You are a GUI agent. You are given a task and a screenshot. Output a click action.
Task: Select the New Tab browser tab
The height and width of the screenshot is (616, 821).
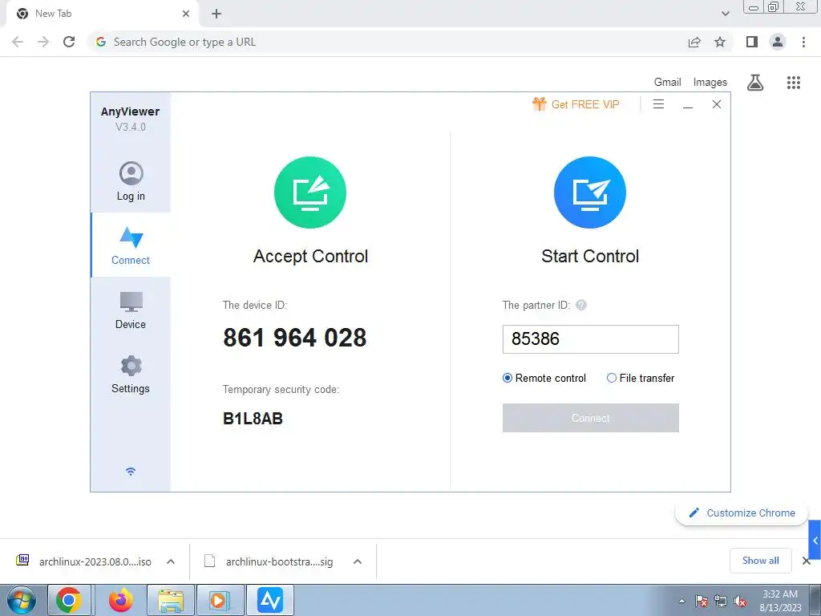click(x=102, y=14)
